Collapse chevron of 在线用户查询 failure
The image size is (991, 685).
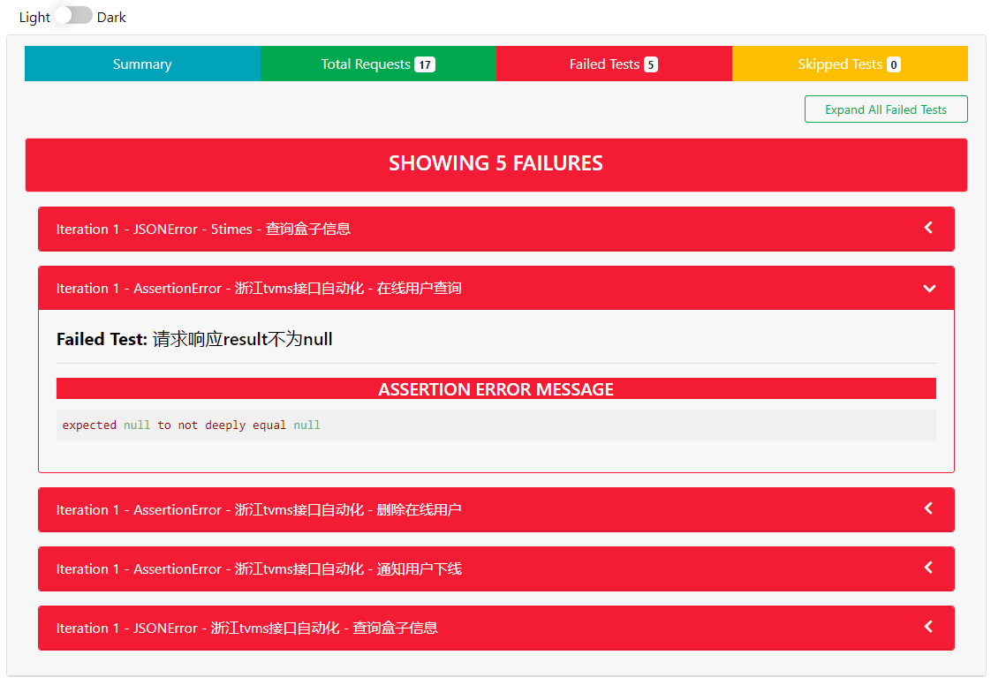(929, 289)
